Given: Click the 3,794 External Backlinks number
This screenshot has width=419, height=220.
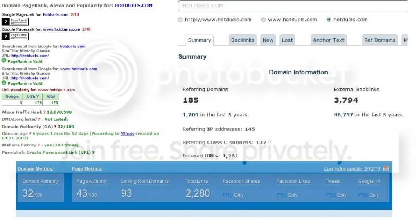Looking at the screenshot, I should coord(346,100).
